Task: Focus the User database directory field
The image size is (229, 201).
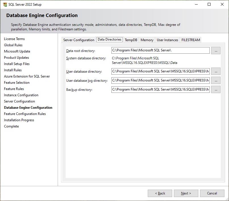Action: pyautogui.click(x=160, y=71)
